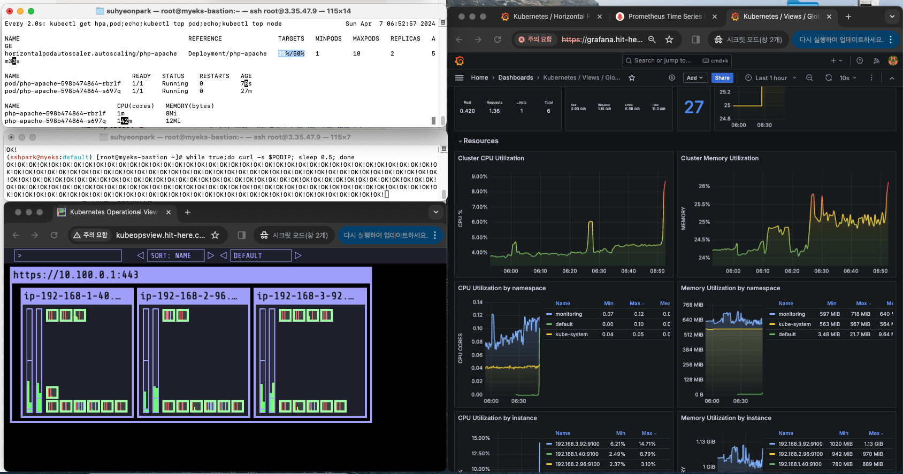Go to Dashboards breadcrumb in Grafana
This screenshot has height=474, width=903.
(516, 77)
